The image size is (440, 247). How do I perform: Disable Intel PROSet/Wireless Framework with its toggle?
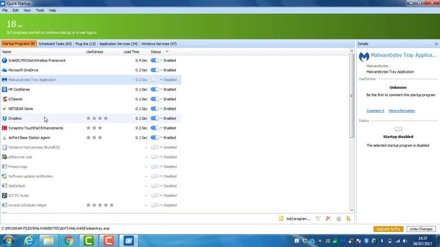tap(155, 60)
